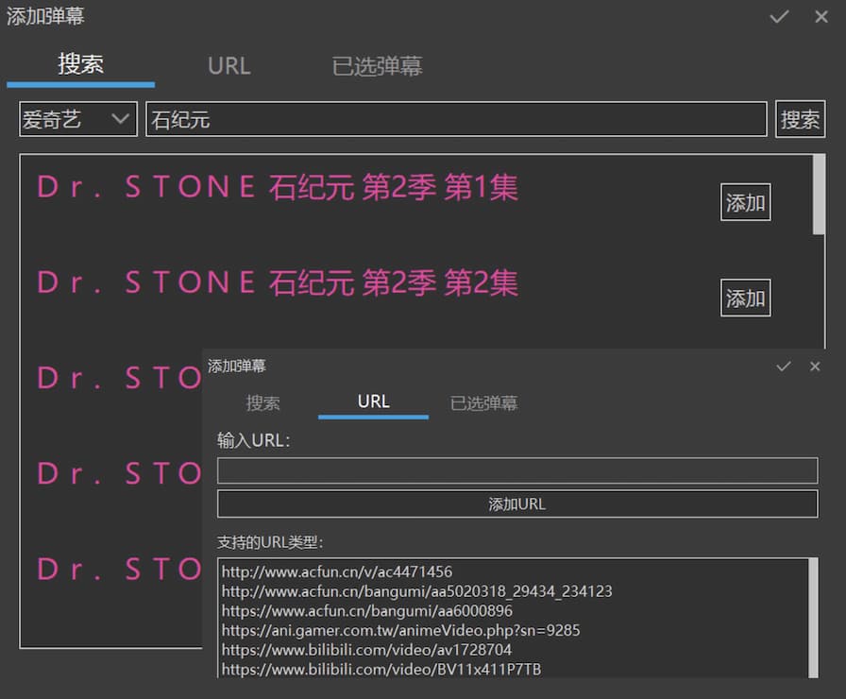Select the 搜索 tab on the front dialog
Screen dimensions: 846x699
click(263, 402)
